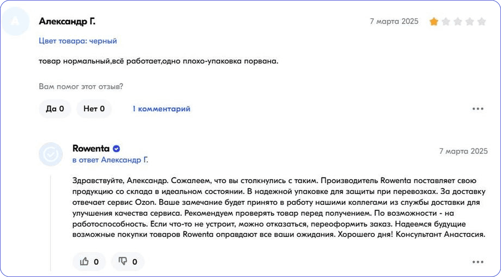This screenshot has height=277, width=501.
Task: Expand the "1 комментарий" thread
Action: coord(161,109)
